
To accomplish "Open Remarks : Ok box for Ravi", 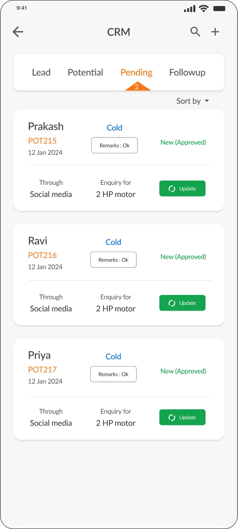I will [113, 260].
